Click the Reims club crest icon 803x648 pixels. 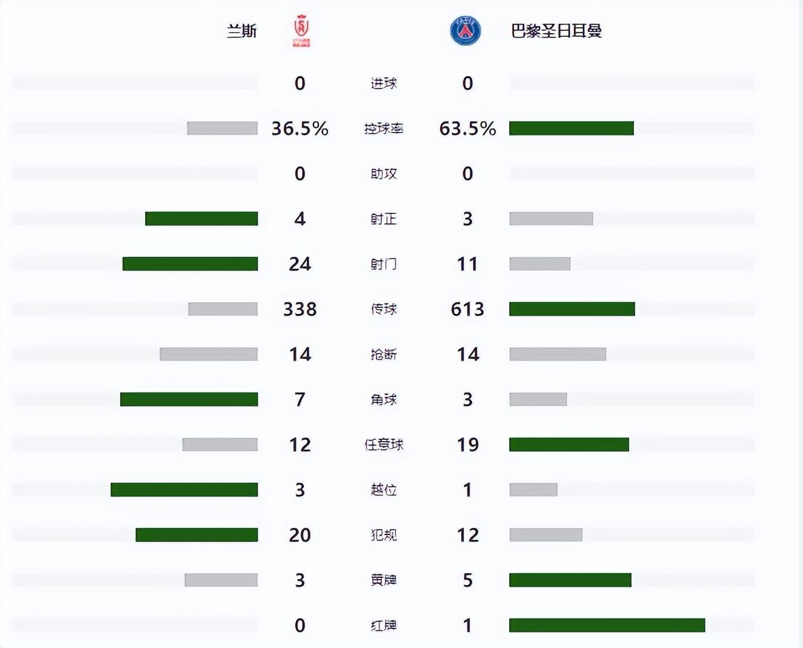(x=302, y=31)
